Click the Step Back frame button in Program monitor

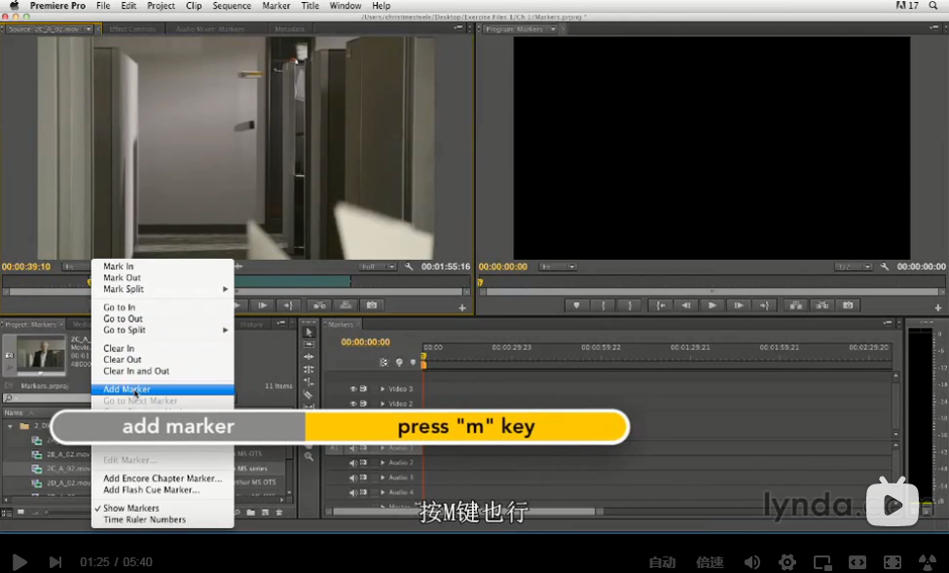coord(687,305)
